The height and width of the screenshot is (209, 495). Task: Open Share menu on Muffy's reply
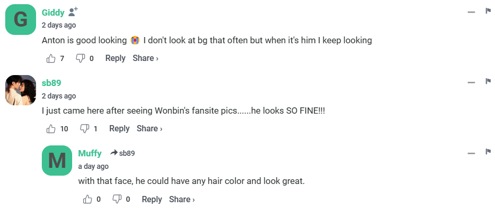[182, 199]
